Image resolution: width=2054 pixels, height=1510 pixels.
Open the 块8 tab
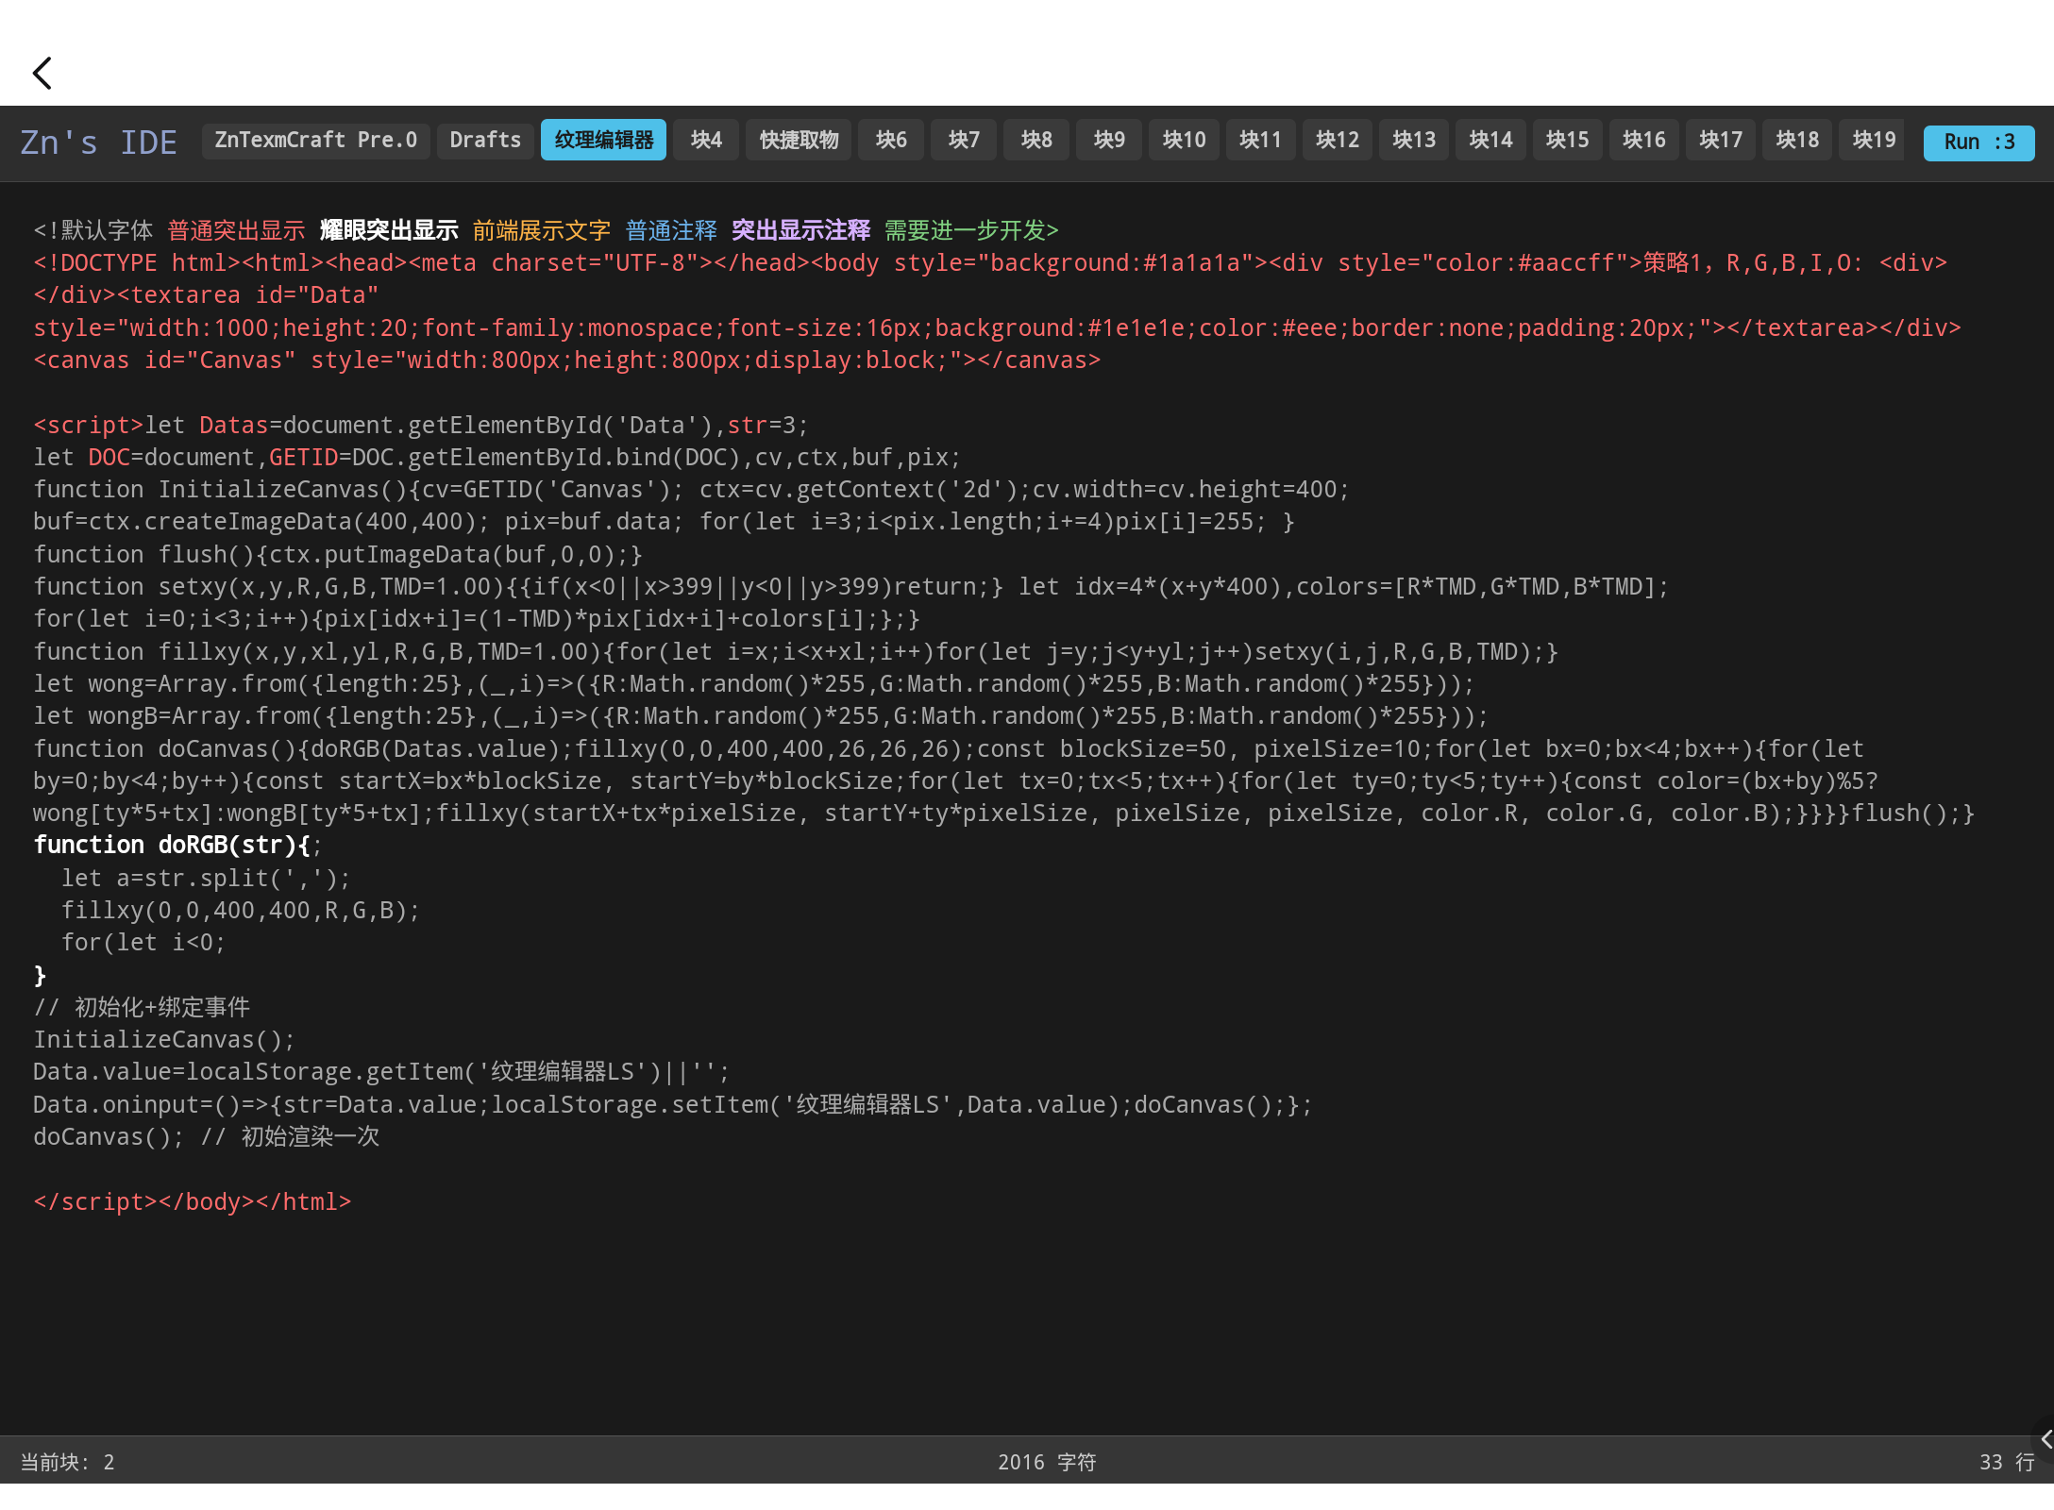[1036, 140]
